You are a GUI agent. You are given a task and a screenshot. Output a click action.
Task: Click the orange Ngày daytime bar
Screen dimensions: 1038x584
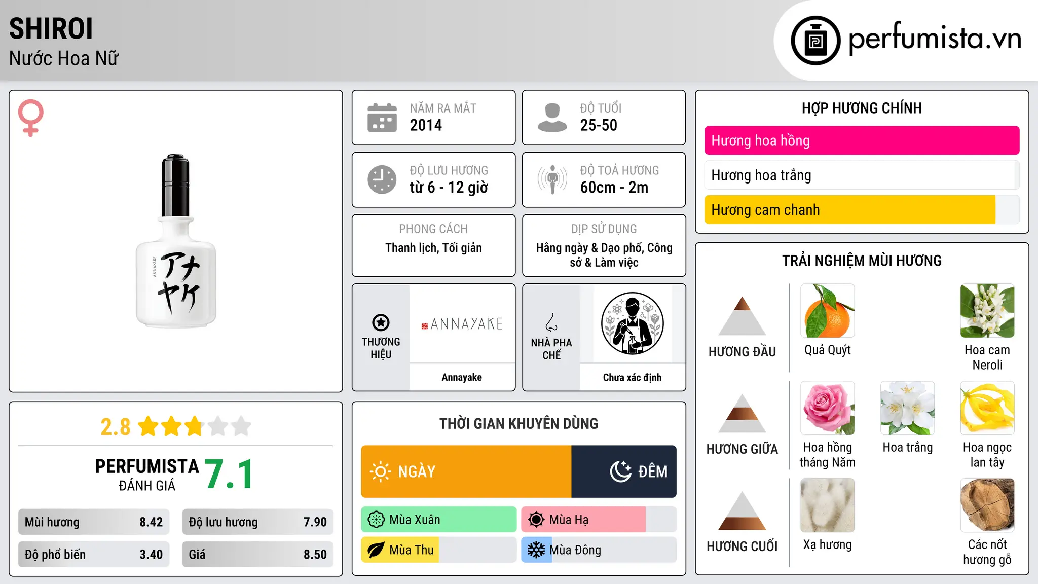(466, 471)
